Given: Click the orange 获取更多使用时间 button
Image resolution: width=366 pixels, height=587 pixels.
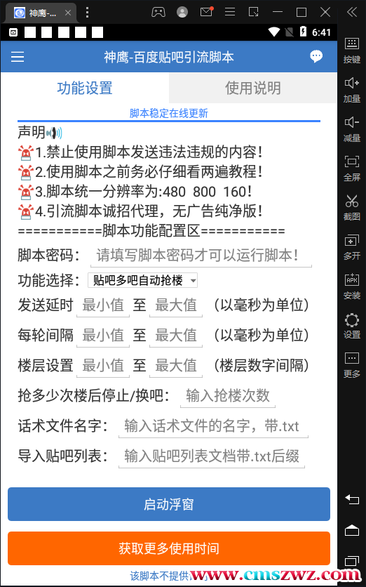Looking at the screenshot, I should point(169,548).
